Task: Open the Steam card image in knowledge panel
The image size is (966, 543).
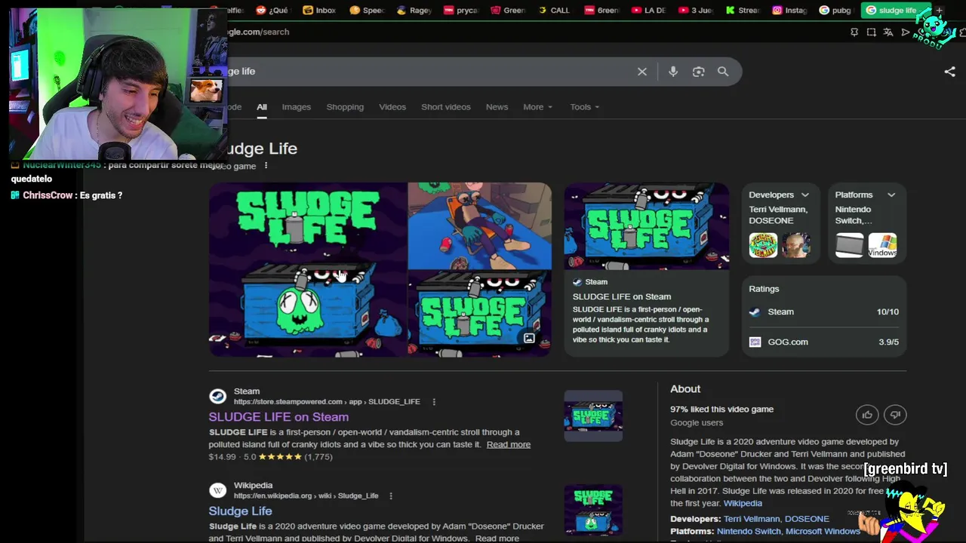Action: (x=647, y=225)
